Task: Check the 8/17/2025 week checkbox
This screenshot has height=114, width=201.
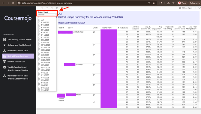Action: point(39,25)
